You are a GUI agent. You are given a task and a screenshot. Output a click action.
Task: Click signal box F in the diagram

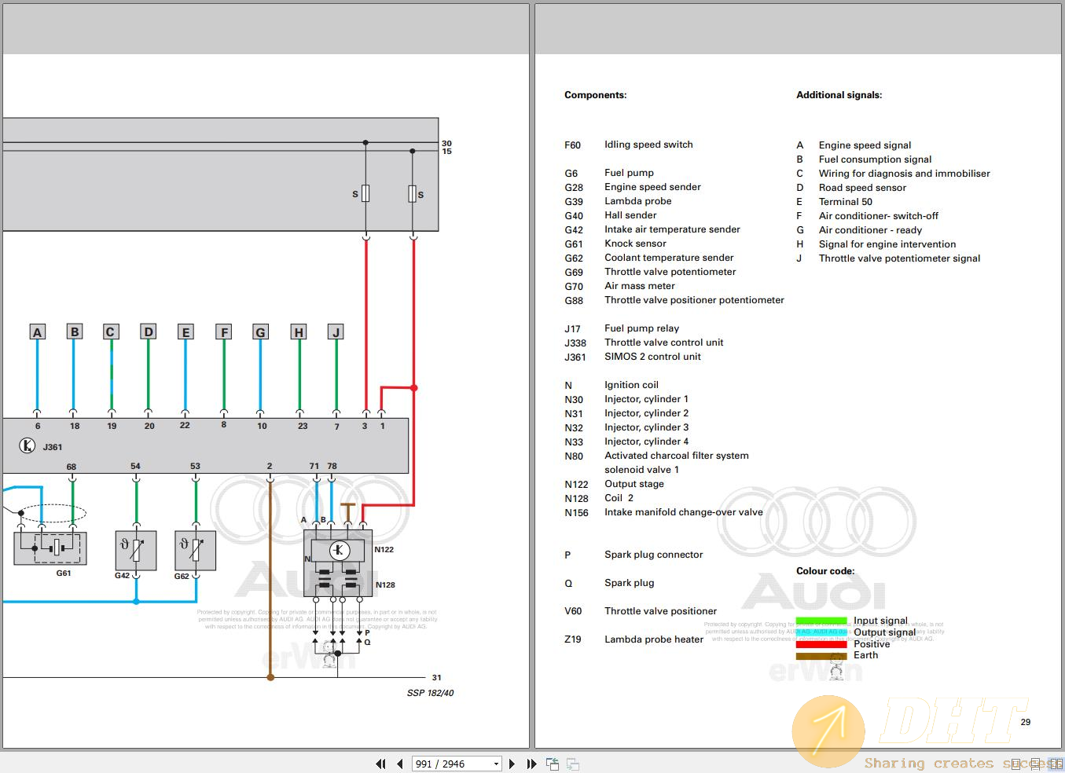(x=224, y=332)
